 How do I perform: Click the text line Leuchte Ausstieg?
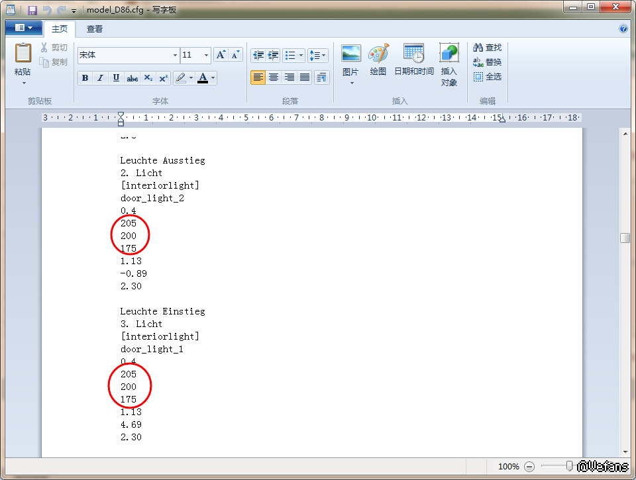tap(163, 160)
